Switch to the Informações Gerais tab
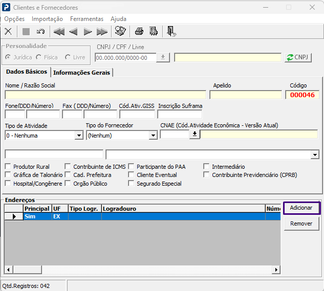 pyautogui.click(x=81, y=73)
